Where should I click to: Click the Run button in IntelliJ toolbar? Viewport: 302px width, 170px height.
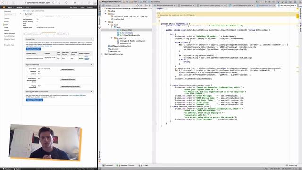pyautogui.click(x=265, y=2)
